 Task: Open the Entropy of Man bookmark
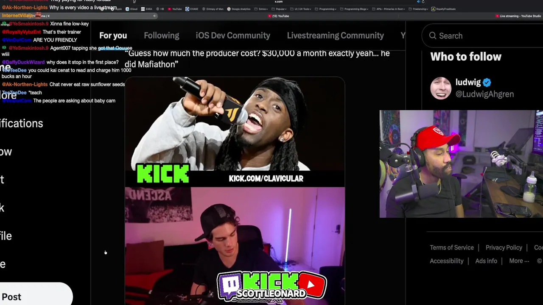click(213, 9)
